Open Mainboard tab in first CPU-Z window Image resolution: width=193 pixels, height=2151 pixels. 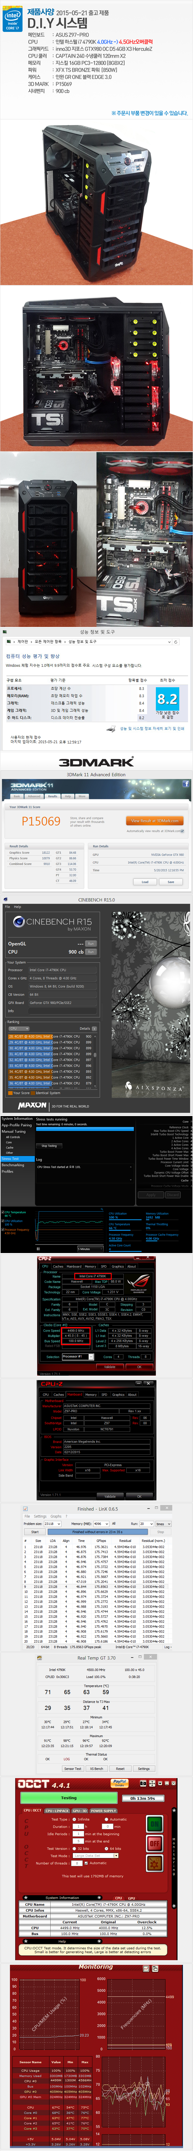[74, 1266]
